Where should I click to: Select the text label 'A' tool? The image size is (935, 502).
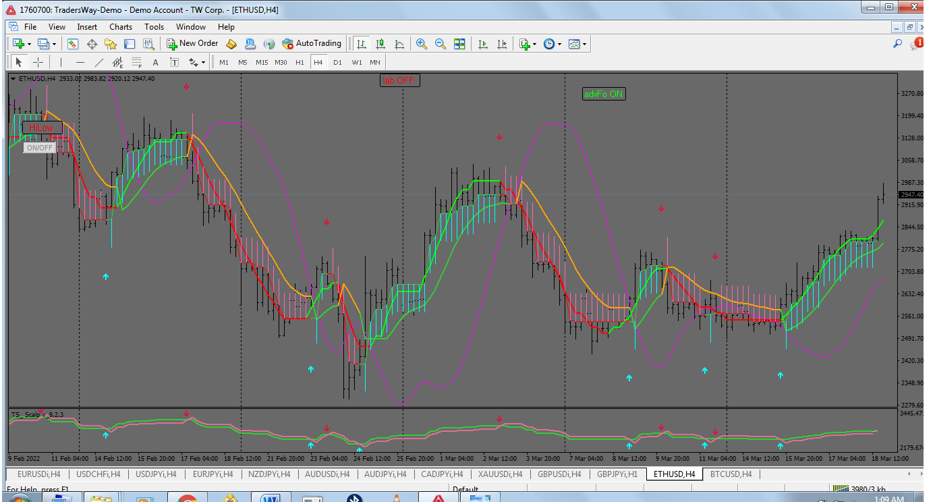pyautogui.click(x=155, y=62)
